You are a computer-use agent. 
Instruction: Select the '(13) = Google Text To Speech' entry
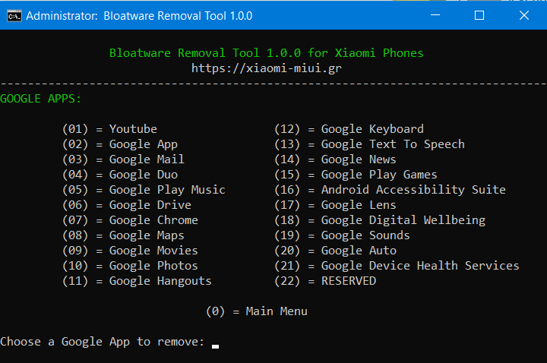point(369,144)
